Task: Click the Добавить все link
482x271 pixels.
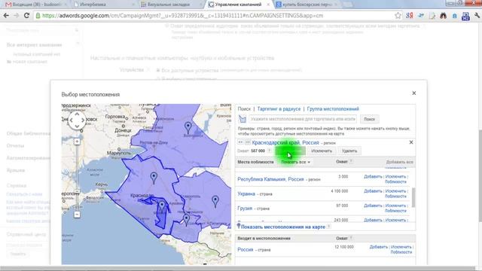Action: click(x=400, y=162)
